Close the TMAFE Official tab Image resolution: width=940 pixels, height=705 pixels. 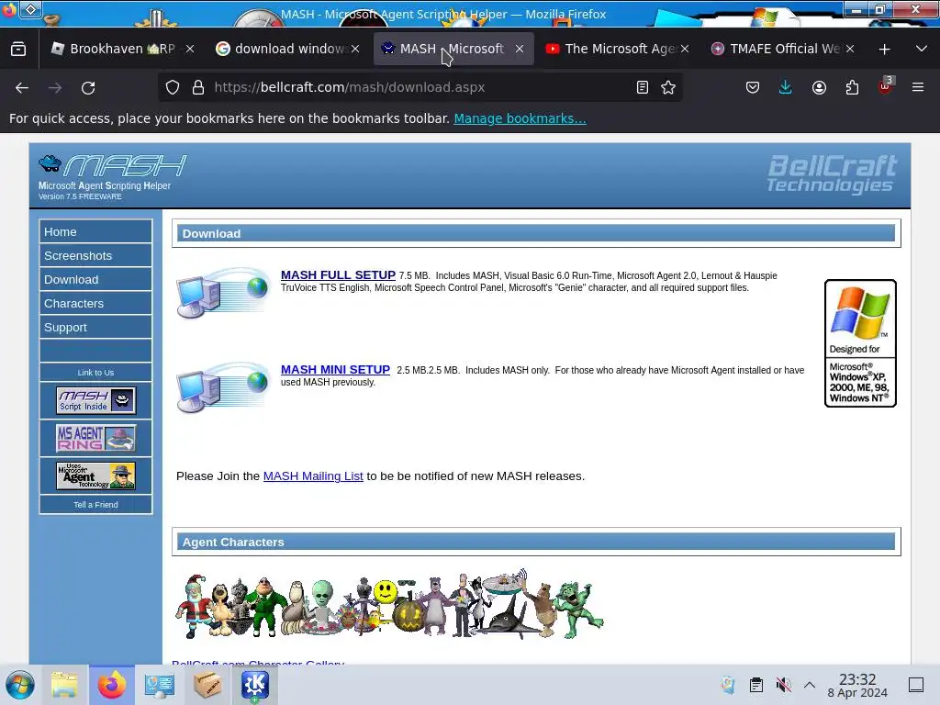click(849, 50)
